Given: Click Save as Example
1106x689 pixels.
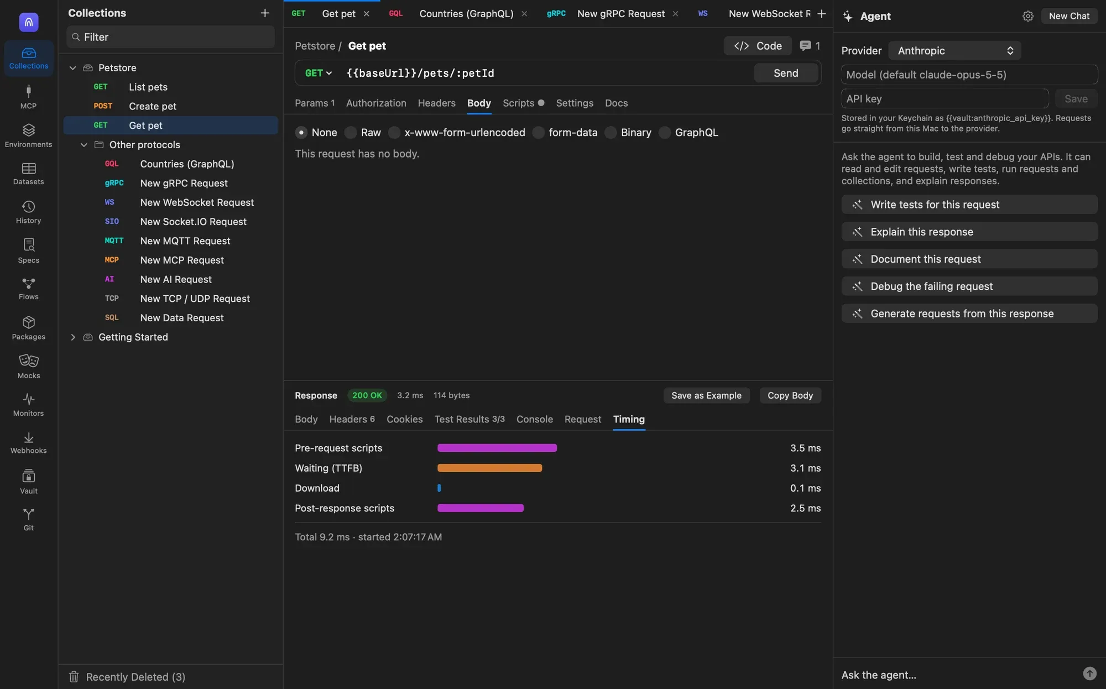Looking at the screenshot, I should 706,395.
